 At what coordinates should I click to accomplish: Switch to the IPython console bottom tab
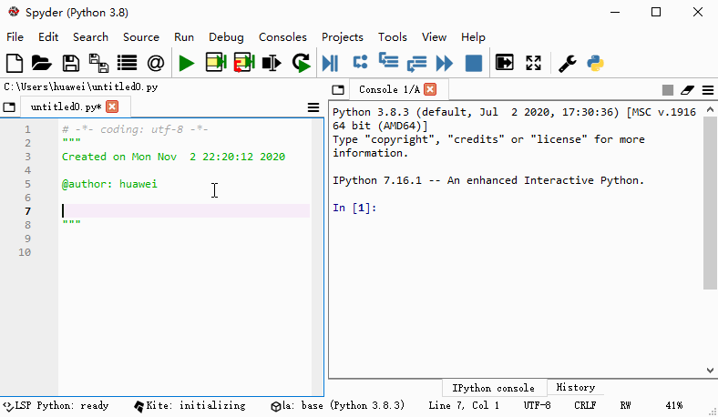pos(494,388)
